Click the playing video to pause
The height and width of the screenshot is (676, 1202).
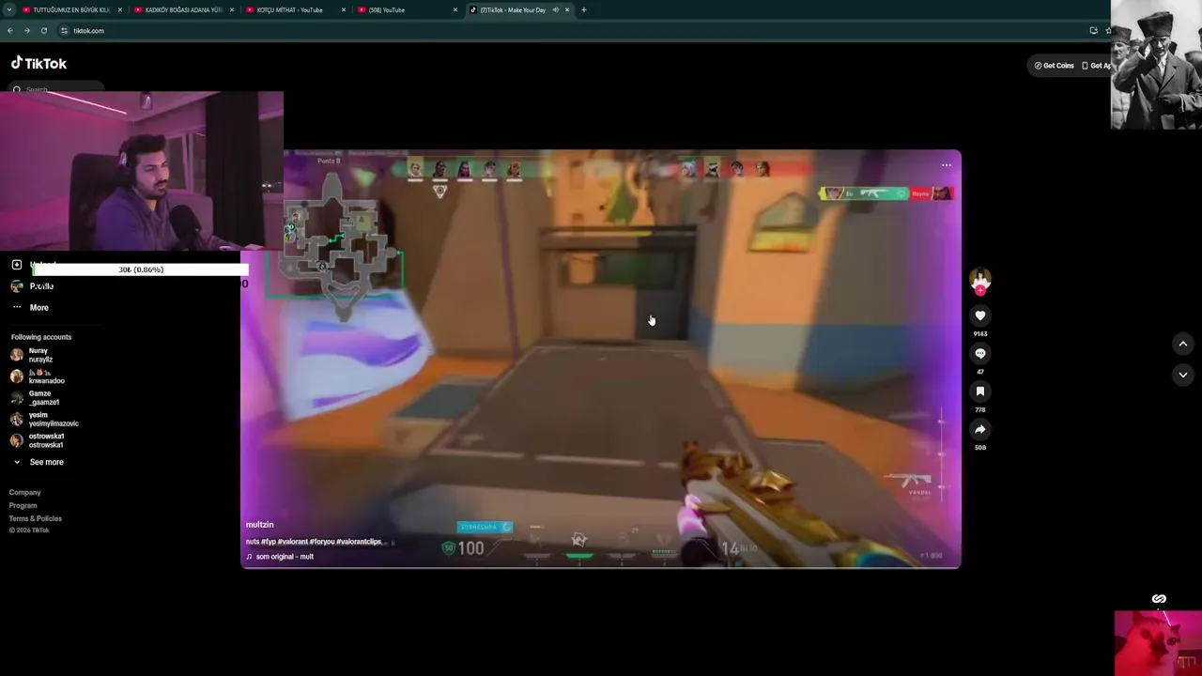tap(601, 359)
